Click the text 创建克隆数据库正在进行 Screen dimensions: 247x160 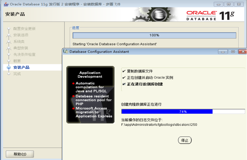pyautogui.click(x=141, y=104)
